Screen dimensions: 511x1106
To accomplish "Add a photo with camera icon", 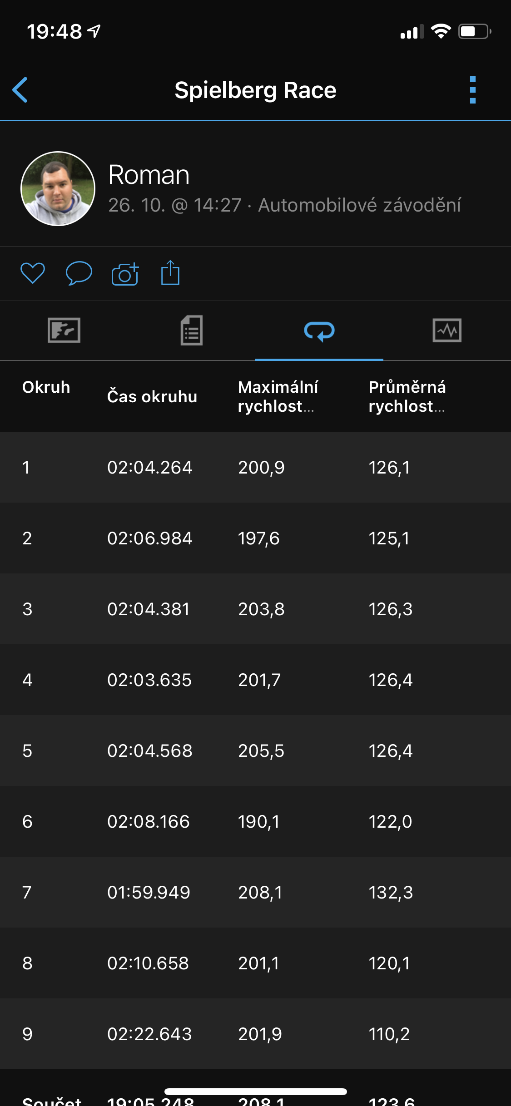I will click(125, 274).
